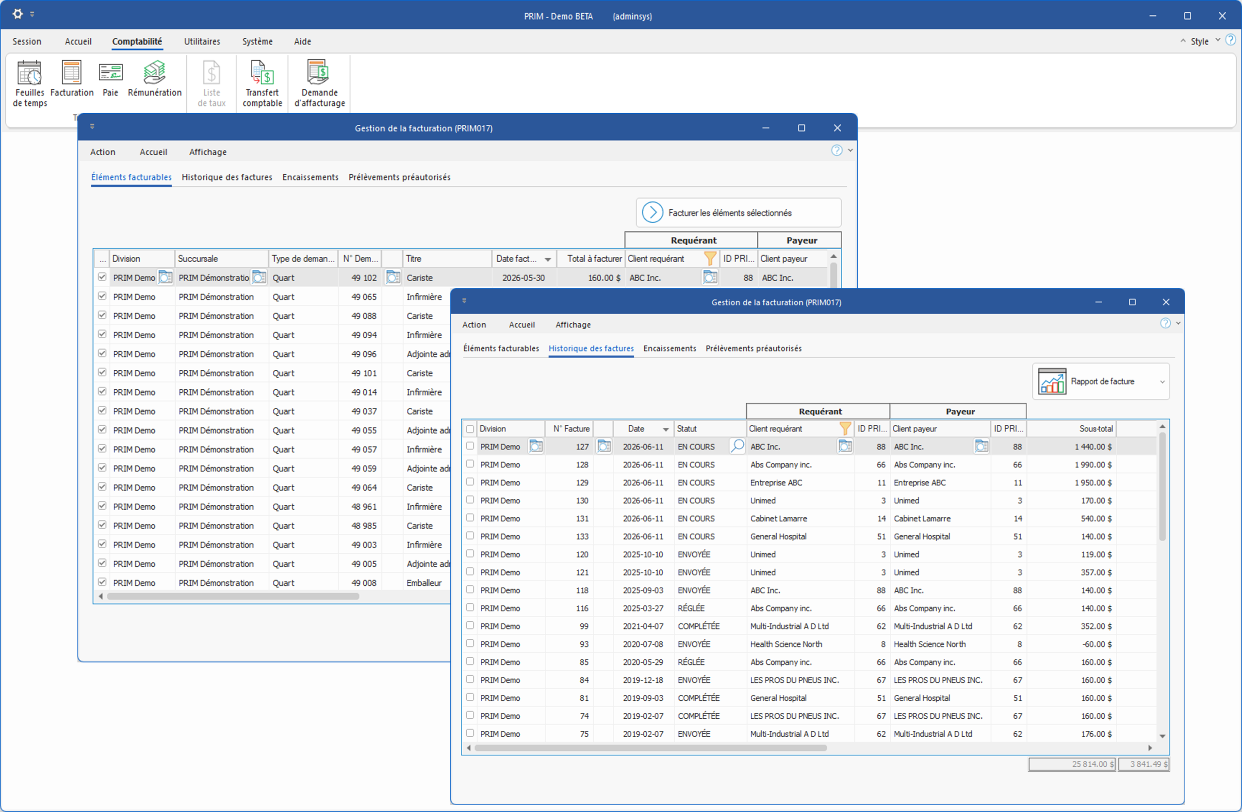Click vertical scrollbar thumb of invoice history grid
The width and height of the screenshot is (1242, 812).
point(1162,487)
